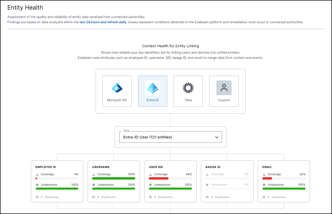This screenshot has height=214, width=332.
Task: Click the Username Uniqueness hash icon
Action: click(x=94, y=185)
